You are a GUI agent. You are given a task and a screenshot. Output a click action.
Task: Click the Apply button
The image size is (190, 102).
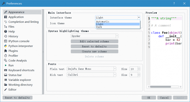click(180, 98)
